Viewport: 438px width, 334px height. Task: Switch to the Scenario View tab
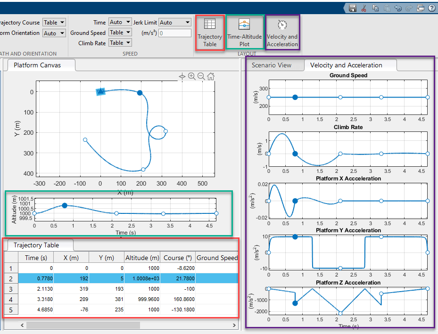click(x=271, y=65)
